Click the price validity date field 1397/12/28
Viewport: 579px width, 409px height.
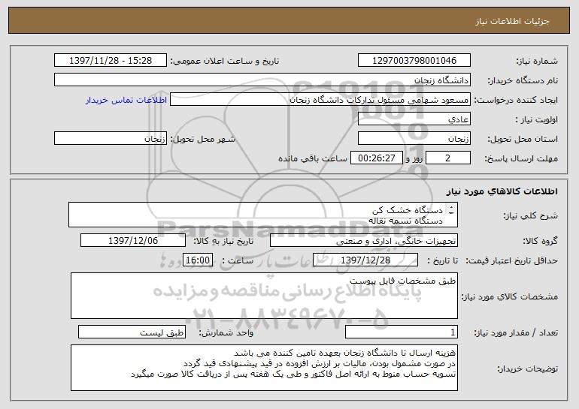[365, 260]
